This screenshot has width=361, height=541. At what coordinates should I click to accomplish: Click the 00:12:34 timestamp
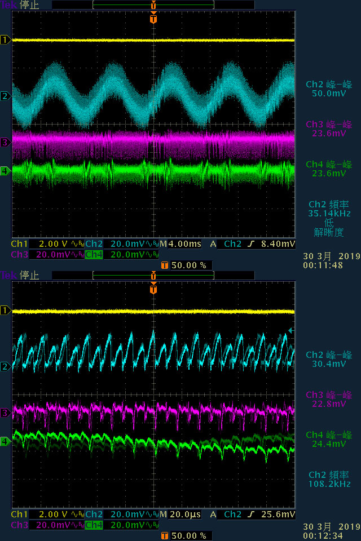(x=323, y=536)
